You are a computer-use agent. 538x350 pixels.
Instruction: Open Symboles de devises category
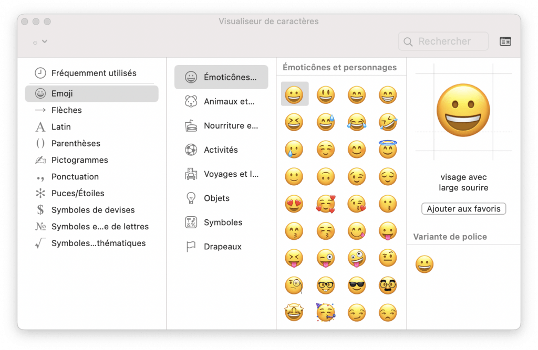pos(91,210)
